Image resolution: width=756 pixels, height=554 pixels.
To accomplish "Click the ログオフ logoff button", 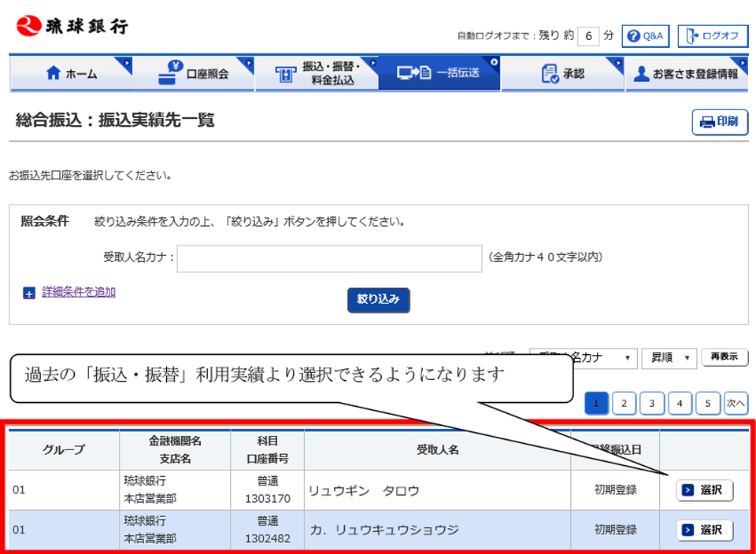I will 712,36.
